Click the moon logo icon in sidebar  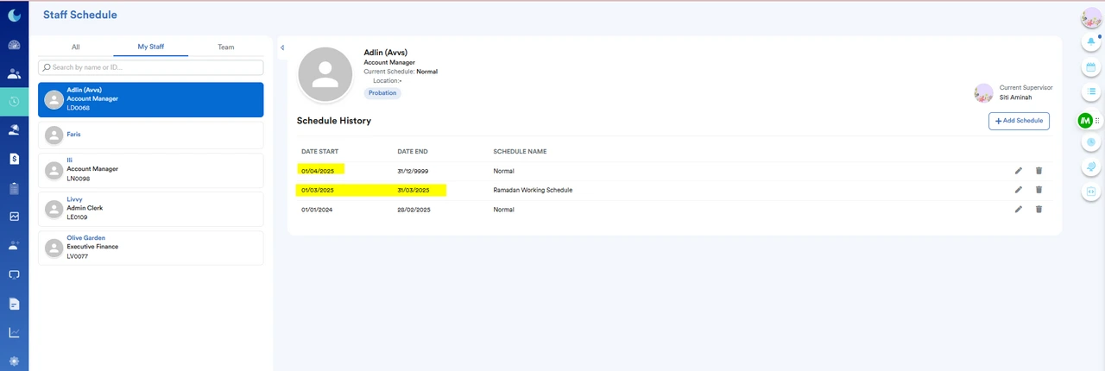tap(14, 15)
